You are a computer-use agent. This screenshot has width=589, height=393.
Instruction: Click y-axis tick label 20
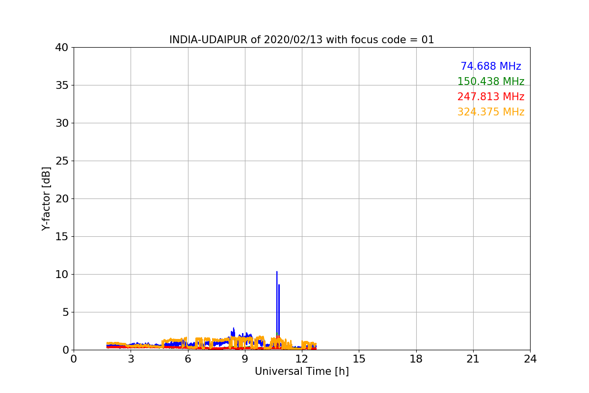[x=61, y=199]
